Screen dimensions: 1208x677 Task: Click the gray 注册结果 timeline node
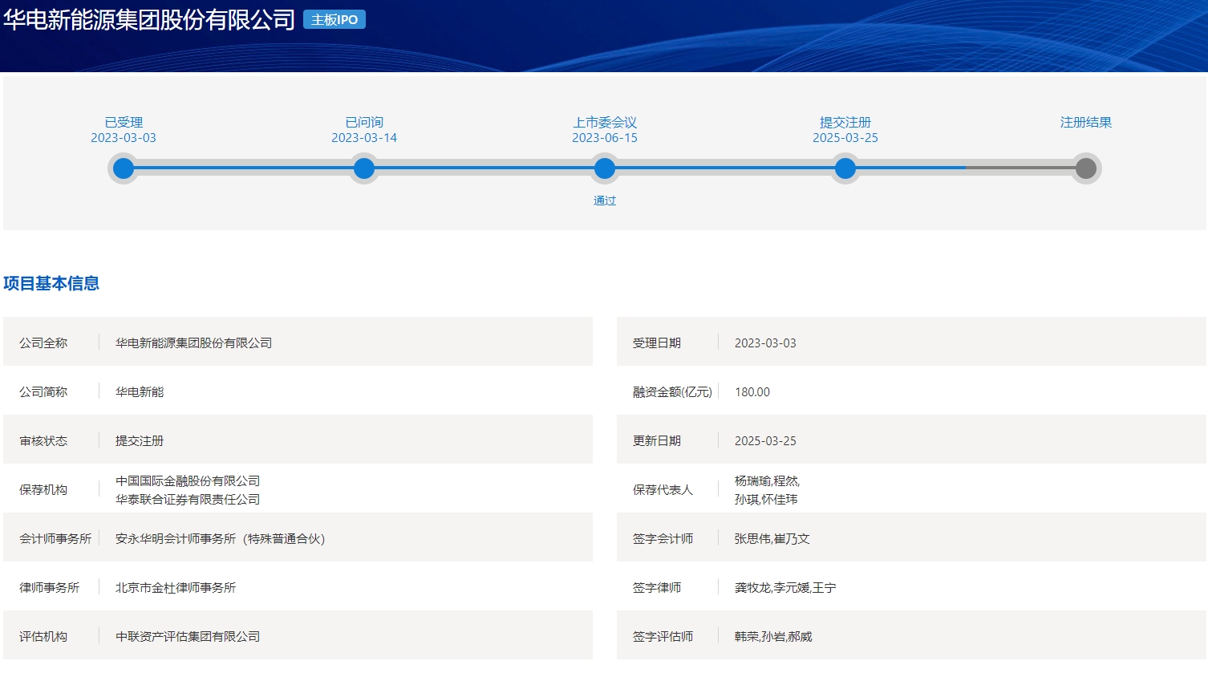tap(1086, 168)
